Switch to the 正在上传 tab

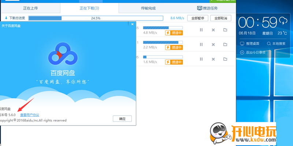30,8
